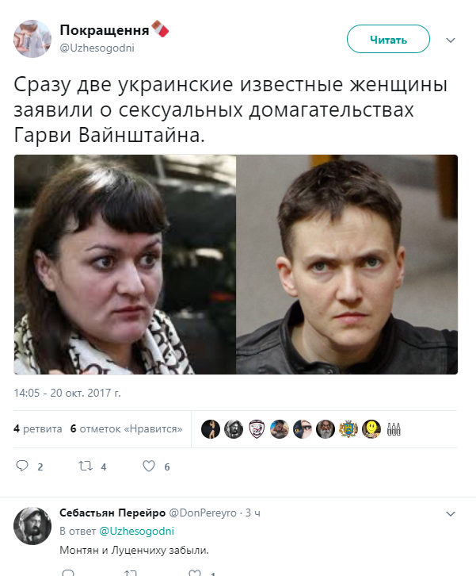Screen dimensions: 476x576
Task: Click the reply speech bubble icon
Action: [x=22, y=466]
